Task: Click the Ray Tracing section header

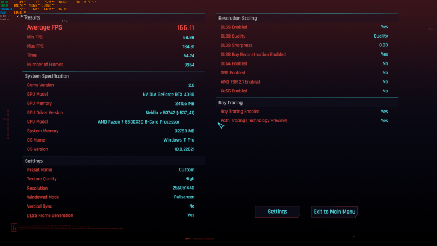Action: 231,103
